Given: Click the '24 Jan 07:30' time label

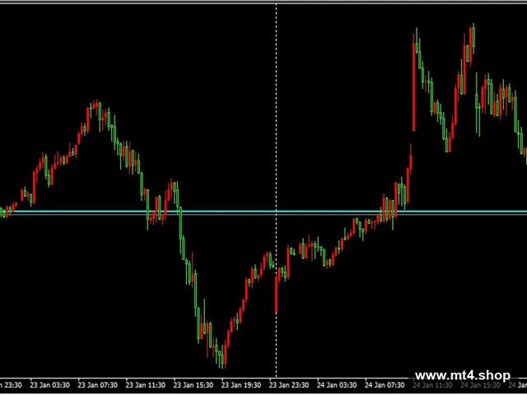Looking at the screenshot, I should [x=385, y=385].
